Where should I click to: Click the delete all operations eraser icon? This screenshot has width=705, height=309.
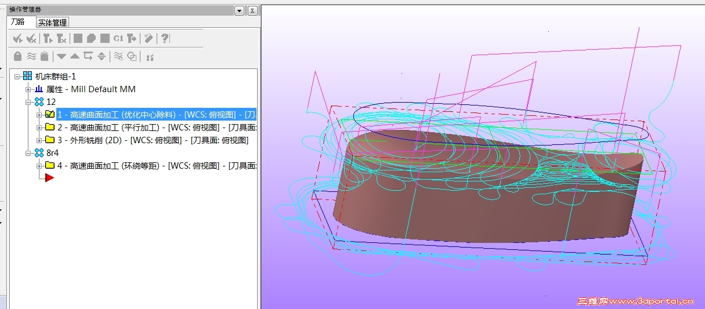tap(149, 38)
